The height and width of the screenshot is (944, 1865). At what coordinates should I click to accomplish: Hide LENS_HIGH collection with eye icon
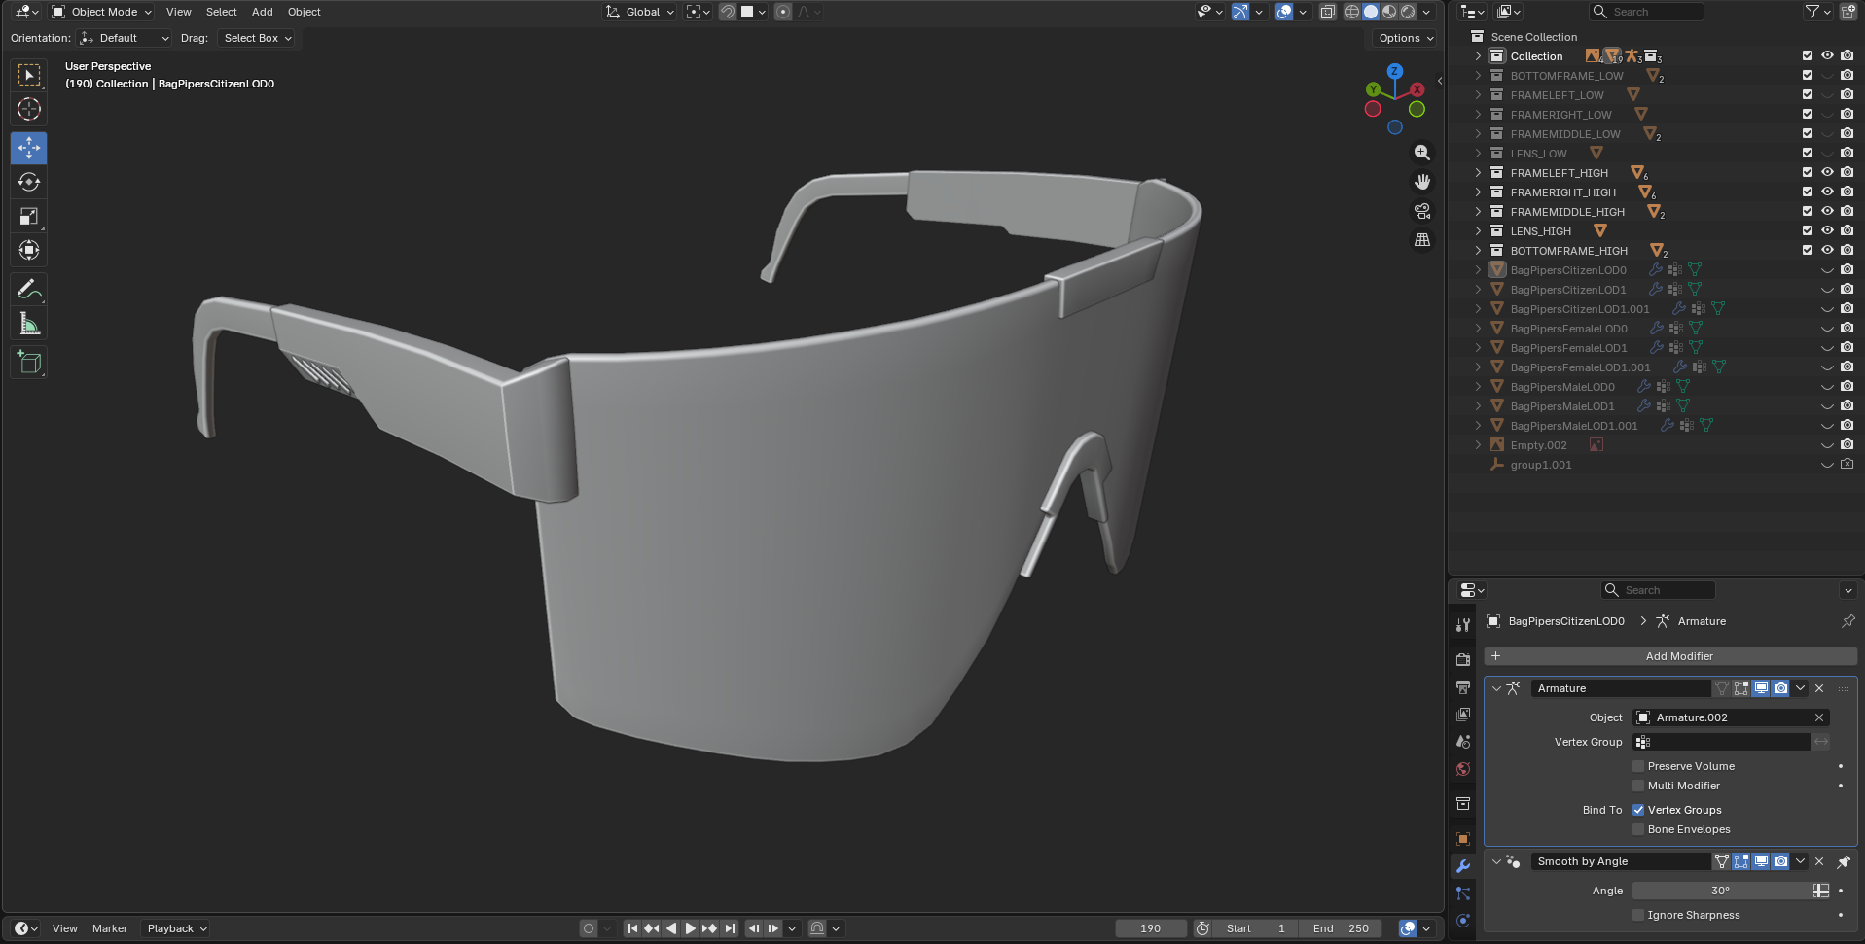[1827, 230]
